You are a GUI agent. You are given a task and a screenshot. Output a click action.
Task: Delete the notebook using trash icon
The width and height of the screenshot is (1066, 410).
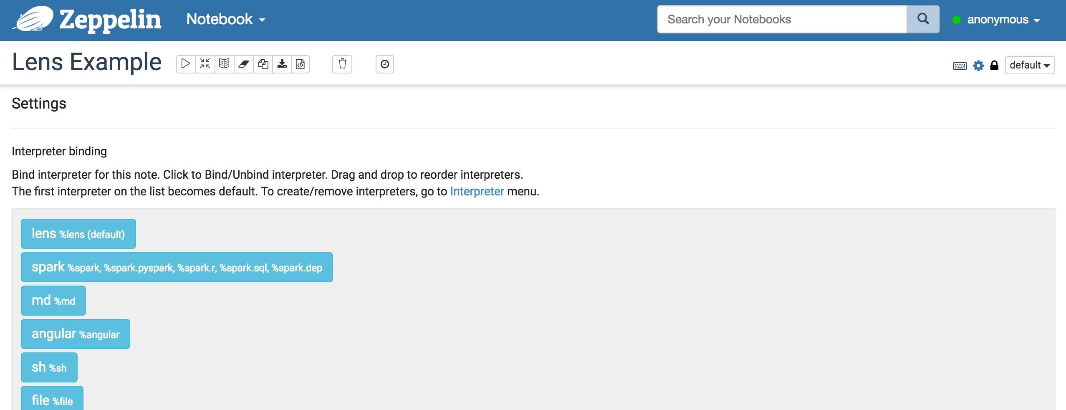pos(342,64)
